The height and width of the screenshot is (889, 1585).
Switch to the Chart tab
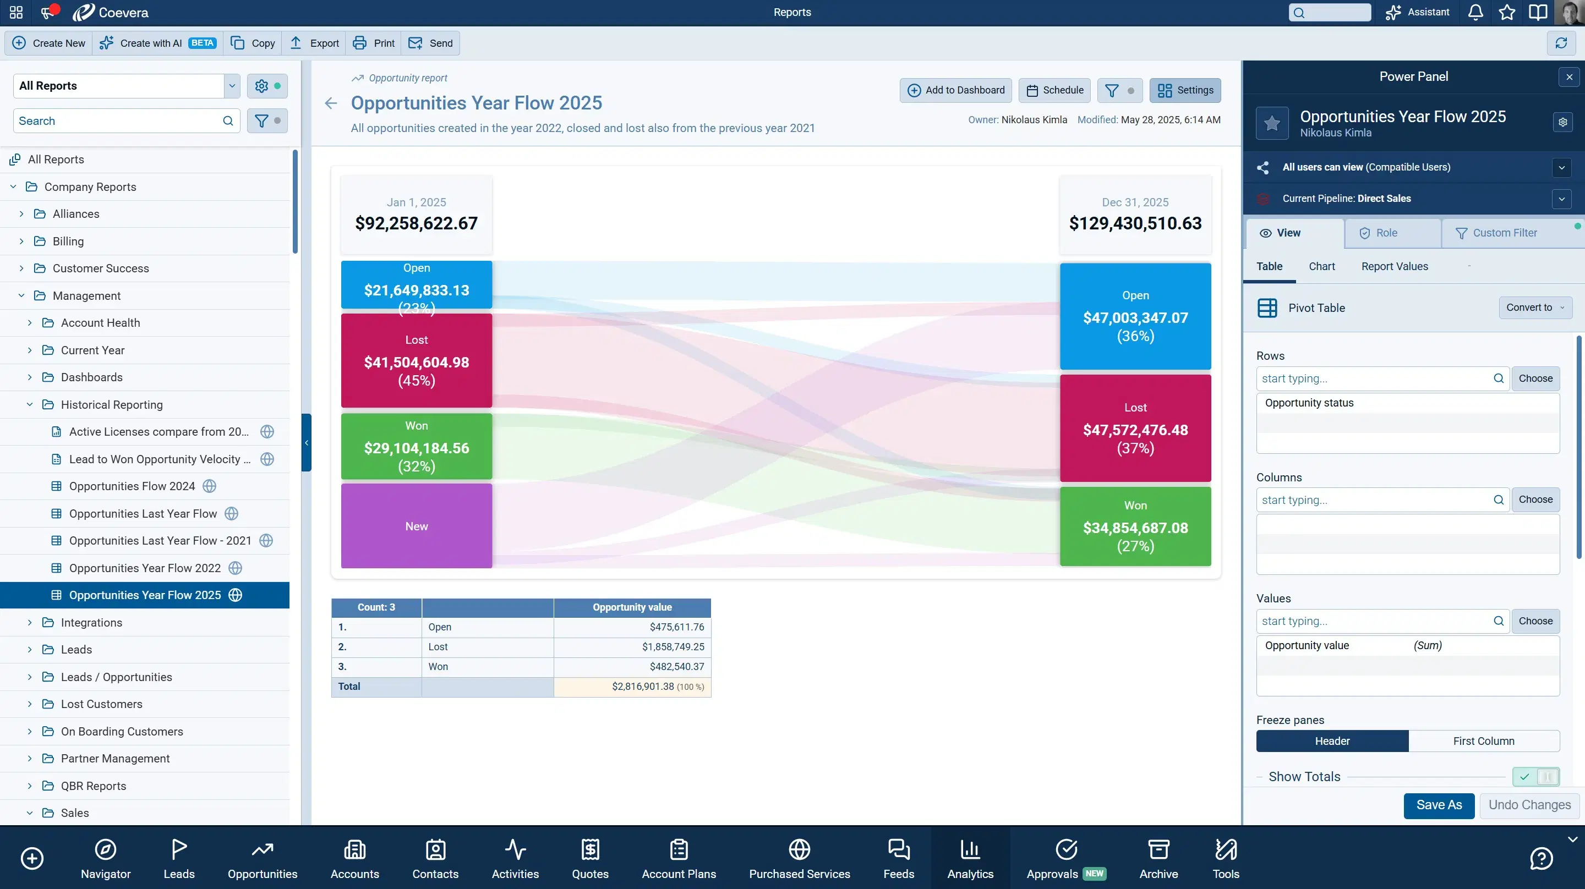pos(1321,266)
